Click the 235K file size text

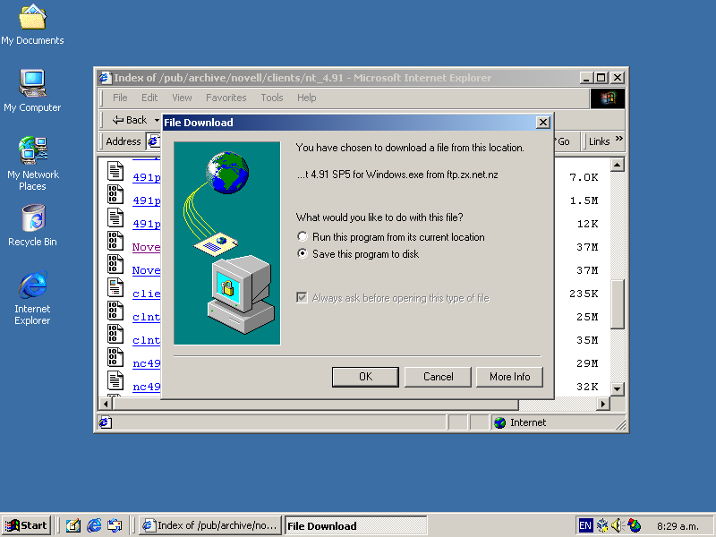584,294
